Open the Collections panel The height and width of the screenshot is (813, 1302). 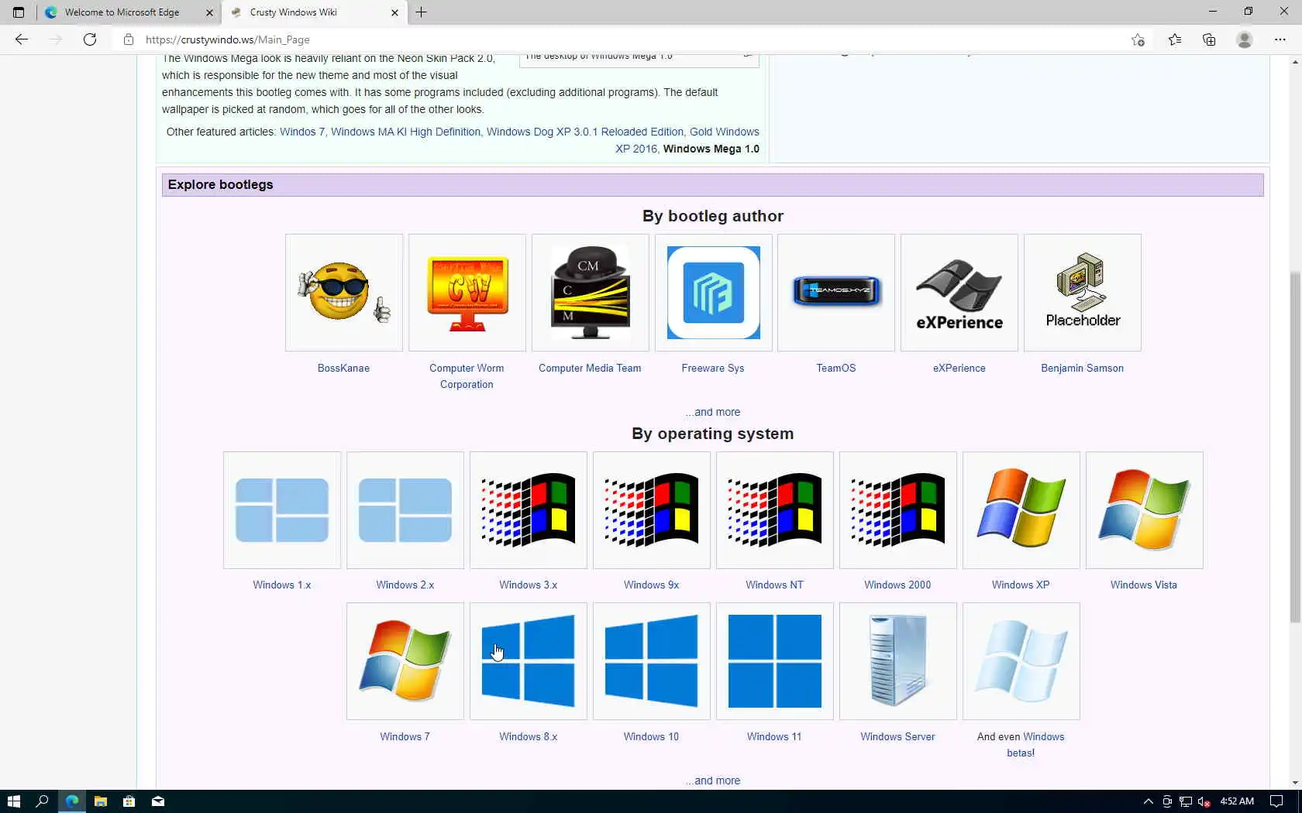click(1209, 39)
